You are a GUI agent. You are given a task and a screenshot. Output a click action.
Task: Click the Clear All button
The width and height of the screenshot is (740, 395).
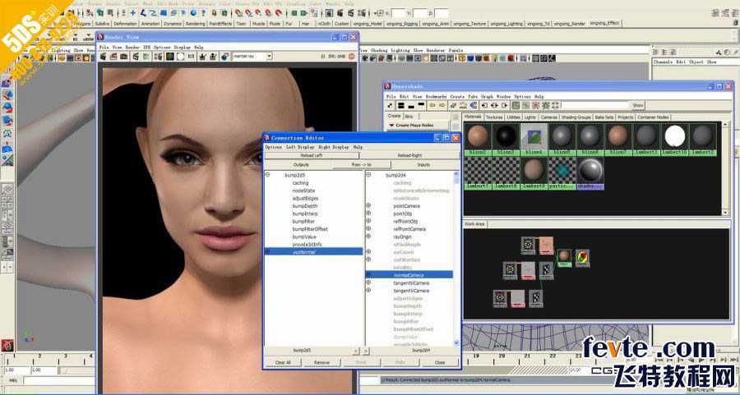[283, 362]
